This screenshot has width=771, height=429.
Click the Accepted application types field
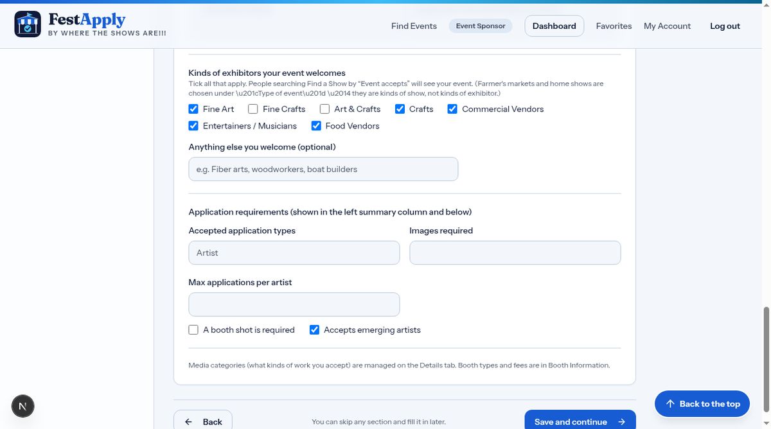point(294,253)
